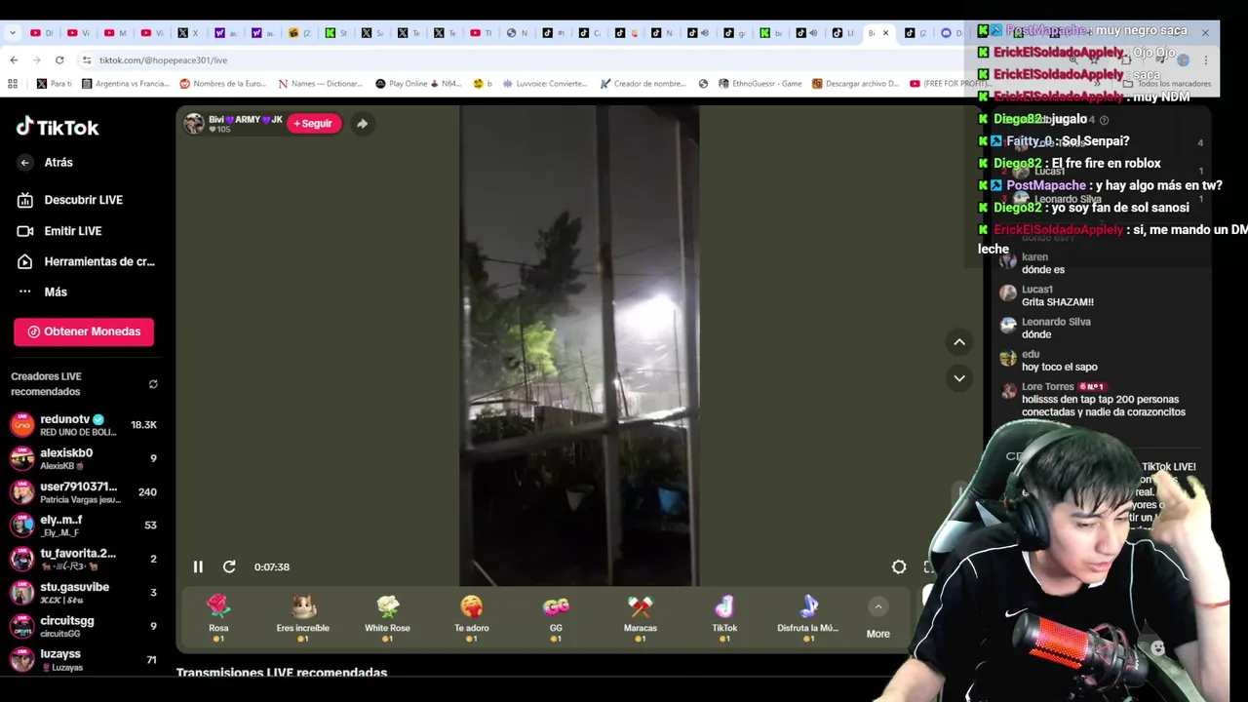Viewport: 1248px width, 702px height.
Task: Share the live stream with the arrow icon
Action: (362, 124)
